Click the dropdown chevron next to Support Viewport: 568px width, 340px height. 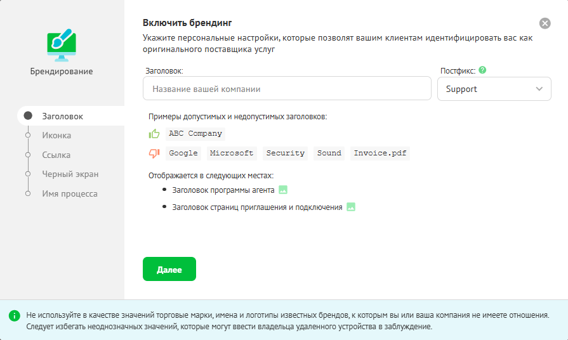click(539, 89)
